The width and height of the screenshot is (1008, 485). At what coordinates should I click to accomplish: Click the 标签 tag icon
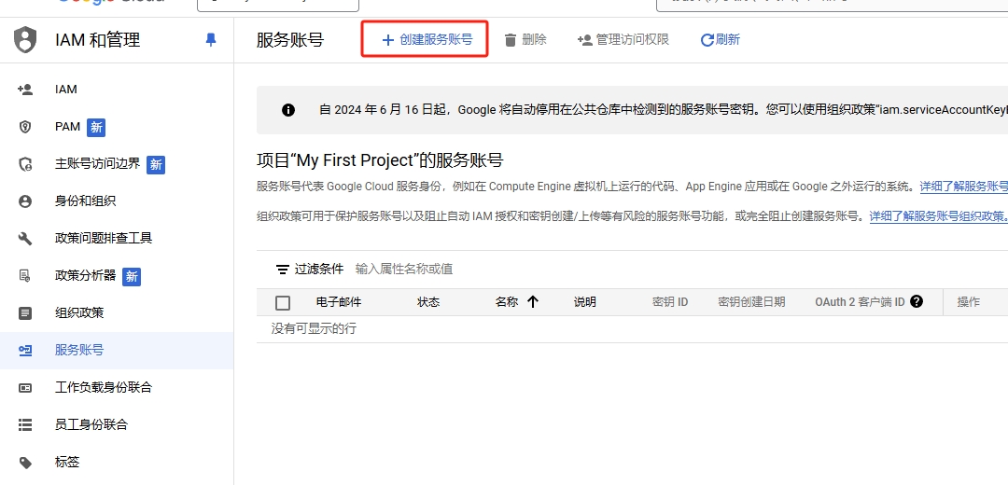coord(25,462)
